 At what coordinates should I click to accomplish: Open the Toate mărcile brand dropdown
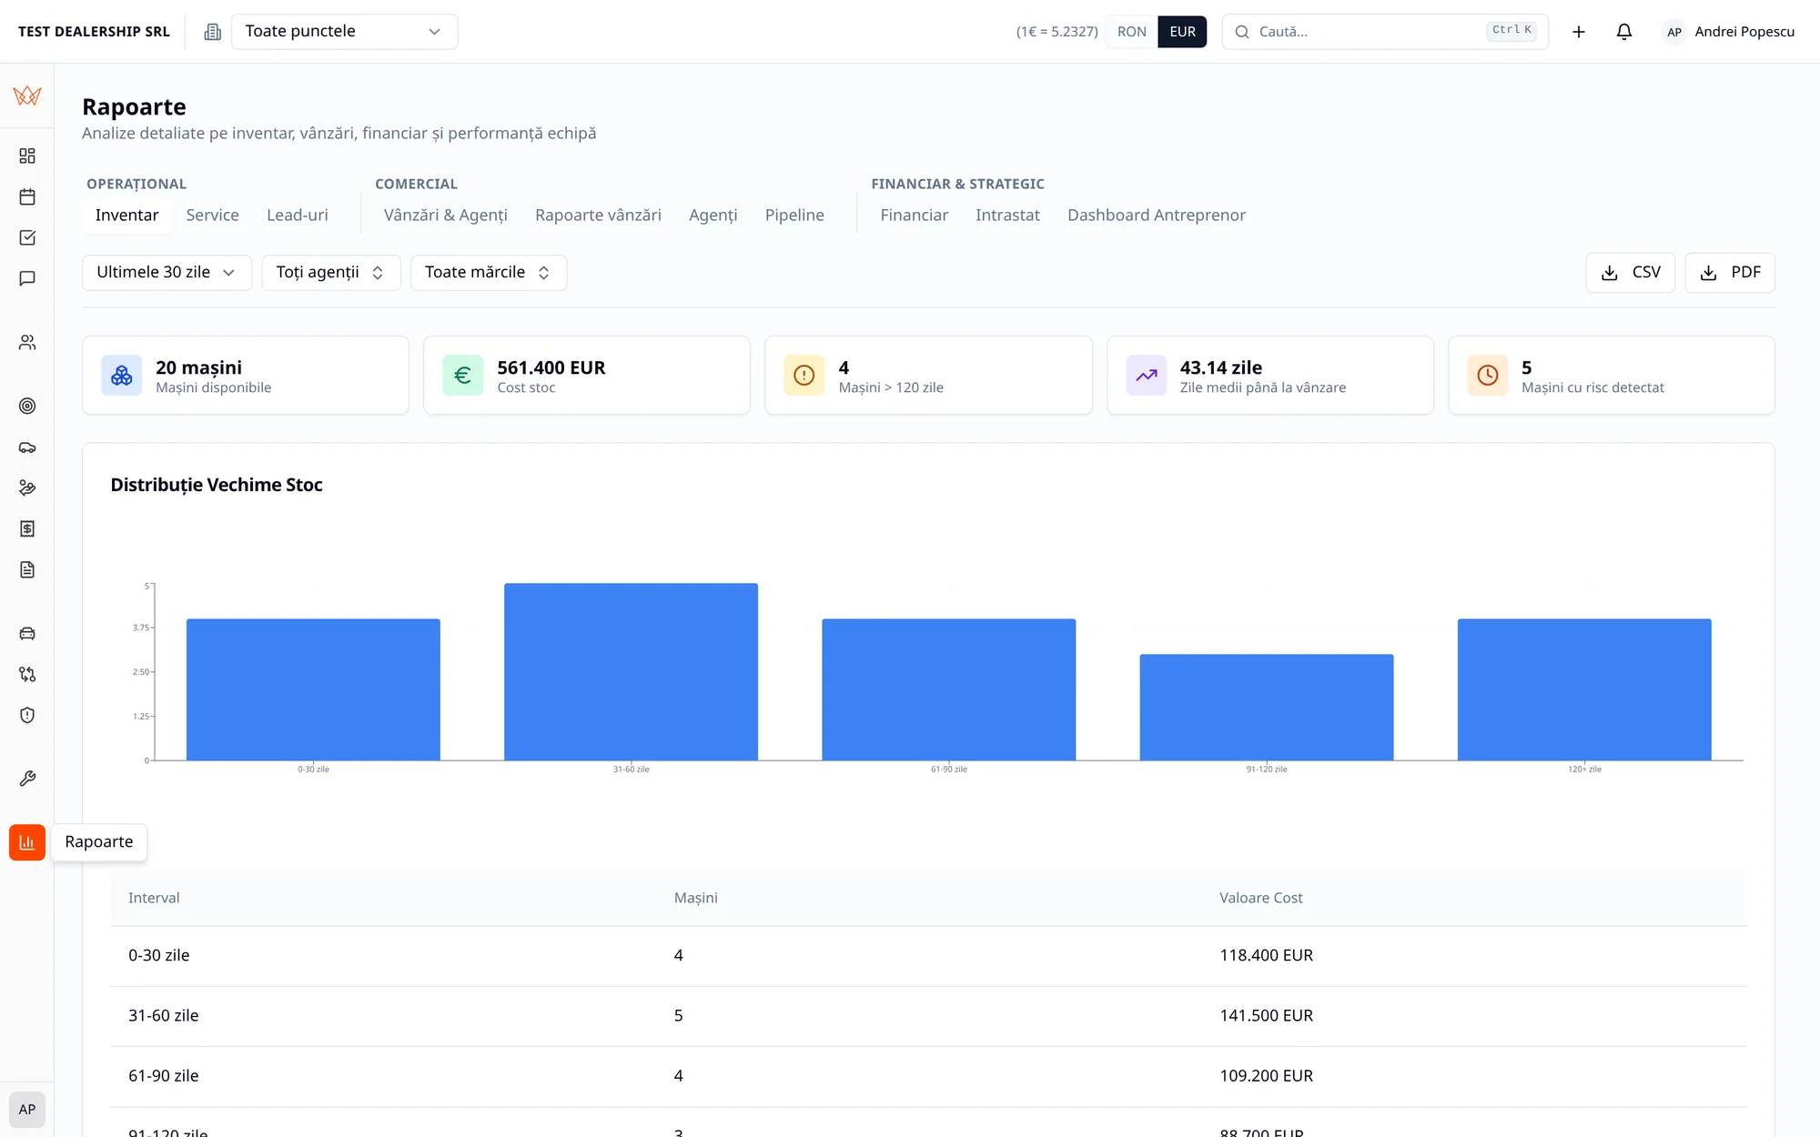point(489,273)
